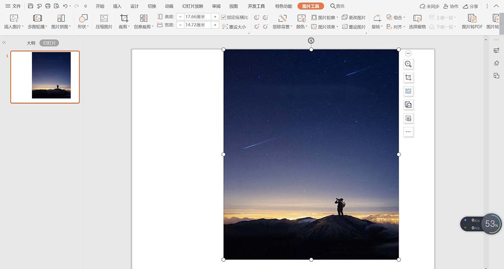This screenshot has width=504, height=269.
Task: Open Print Preview from quick access bar
Action: tap(57, 6)
